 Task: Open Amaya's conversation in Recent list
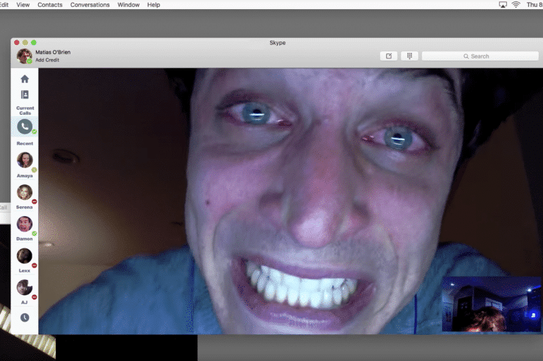point(25,160)
